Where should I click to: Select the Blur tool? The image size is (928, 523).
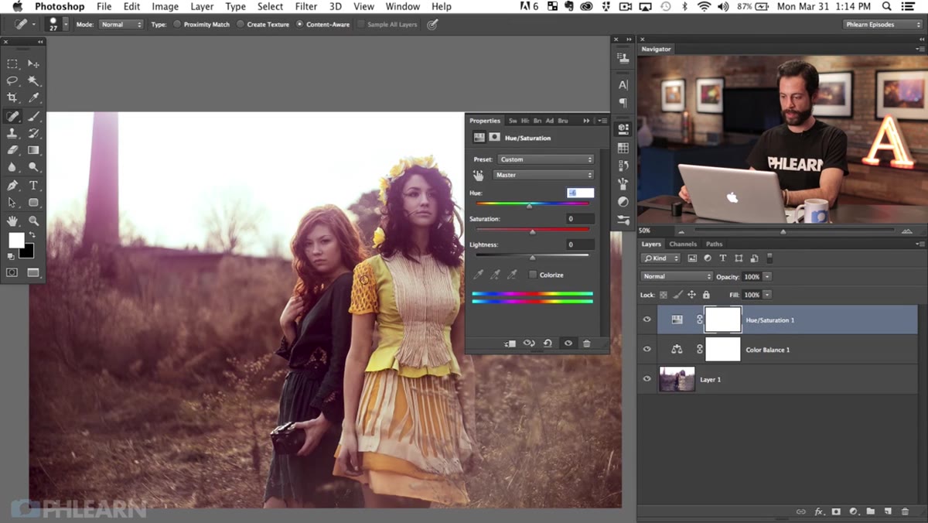click(12, 166)
